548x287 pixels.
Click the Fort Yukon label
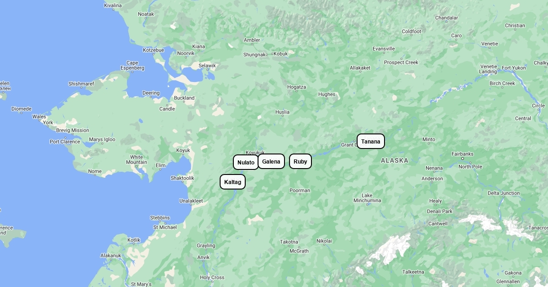(x=514, y=68)
